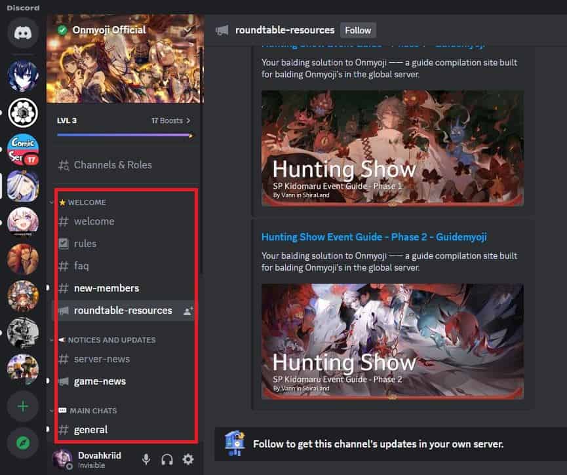Open the dark-haired anime girl server icon

click(x=23, y=76)
